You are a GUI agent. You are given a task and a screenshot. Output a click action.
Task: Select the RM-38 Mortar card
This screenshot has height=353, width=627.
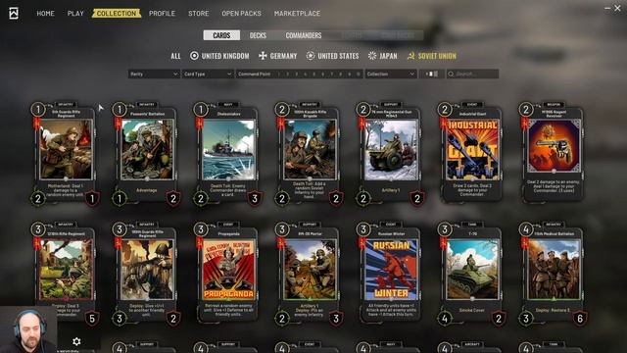tap(309, 275)
